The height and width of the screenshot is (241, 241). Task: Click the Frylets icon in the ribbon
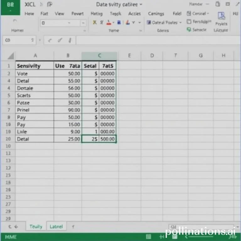pos(222,16)
